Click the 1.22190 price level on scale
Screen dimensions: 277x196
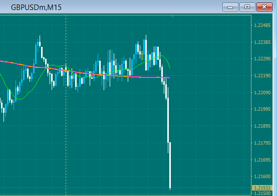pyautogui.click(x=262, y=76)
